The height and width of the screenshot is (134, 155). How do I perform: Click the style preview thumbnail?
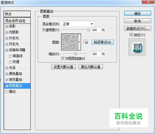[x=137, y=47]
